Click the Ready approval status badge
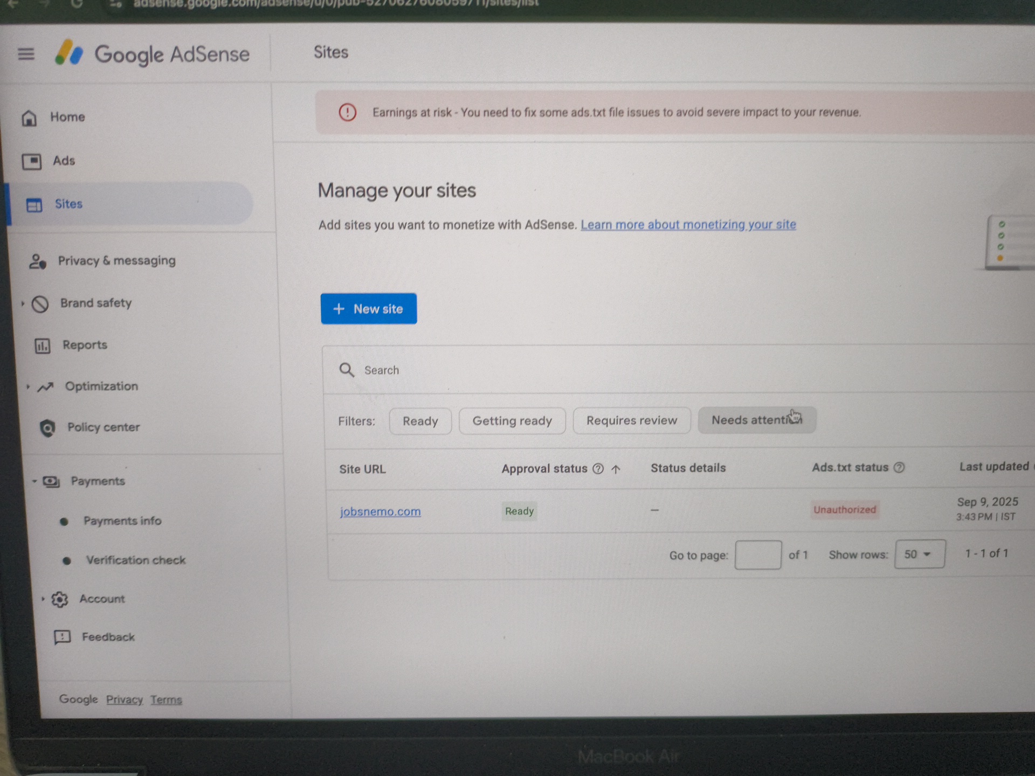This screenshot has height=776, width=1035. (519, 511)
